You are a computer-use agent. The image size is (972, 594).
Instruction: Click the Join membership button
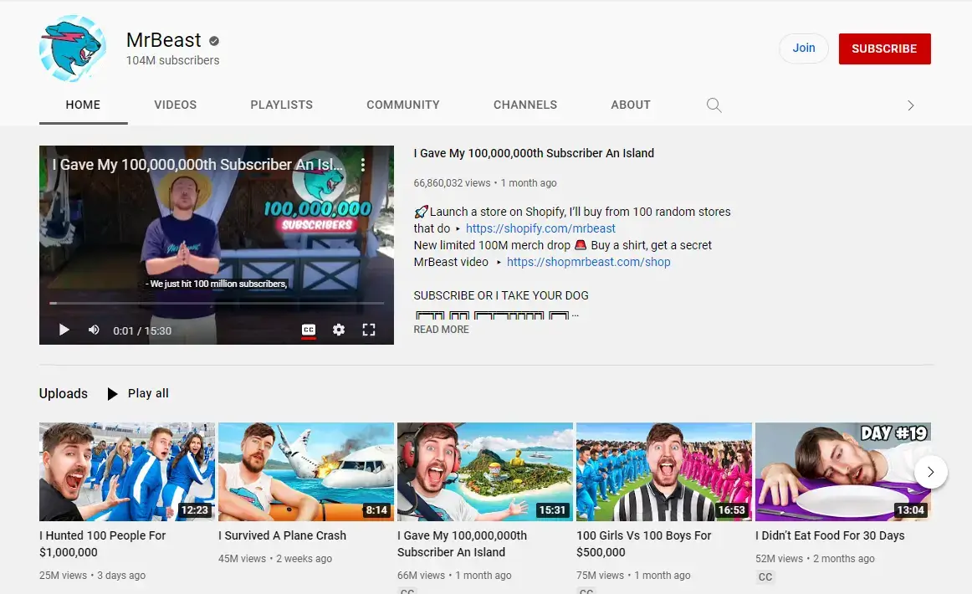point(803,48)
